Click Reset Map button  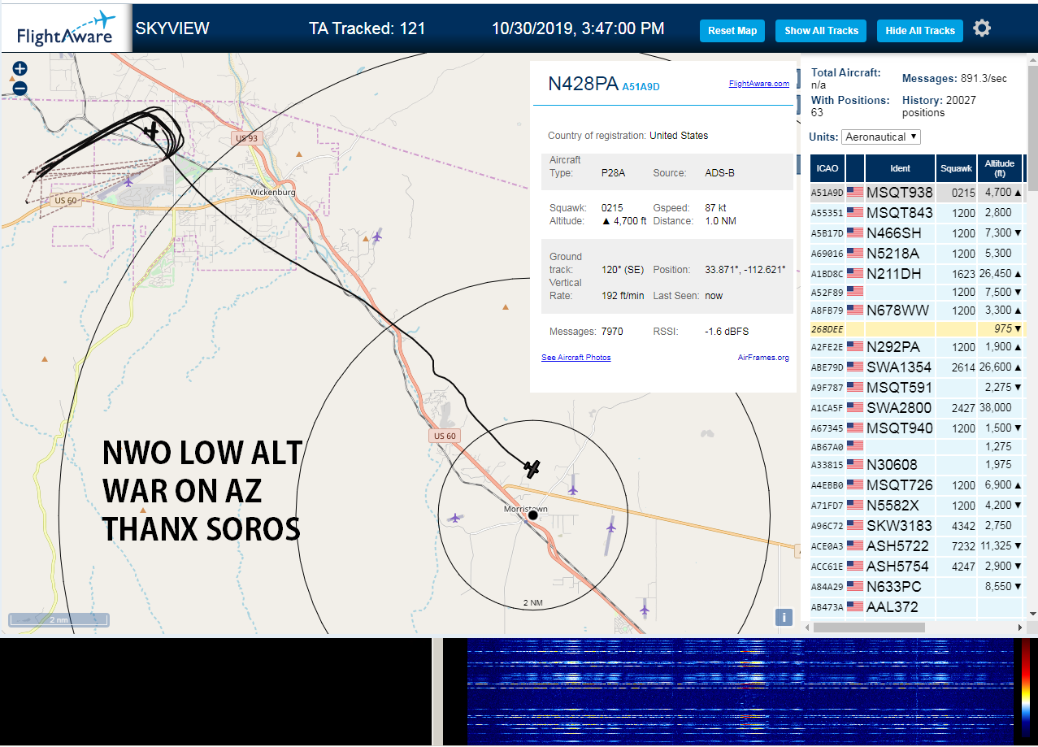732,31
